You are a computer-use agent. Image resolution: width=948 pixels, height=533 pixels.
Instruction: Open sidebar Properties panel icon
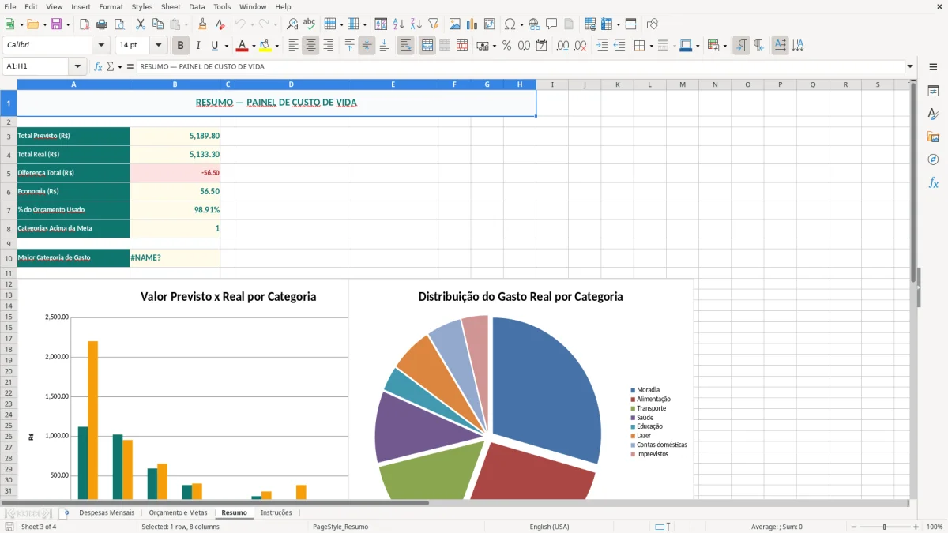click(x=933, y=91)
